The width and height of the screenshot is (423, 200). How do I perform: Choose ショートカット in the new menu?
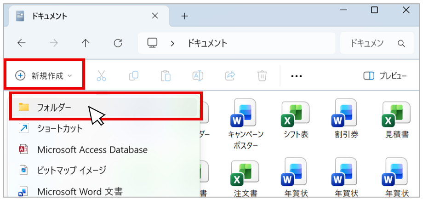click(60, 128)
